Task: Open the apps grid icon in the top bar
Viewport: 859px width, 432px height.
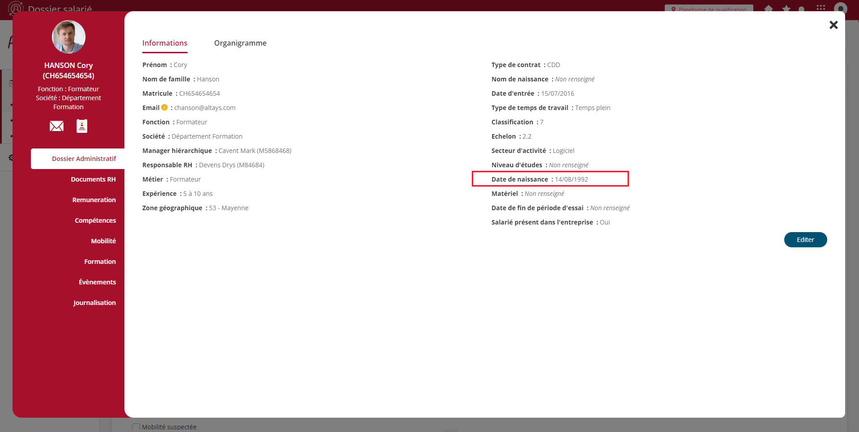Action: pyautogui.click(x=821, y=8)
